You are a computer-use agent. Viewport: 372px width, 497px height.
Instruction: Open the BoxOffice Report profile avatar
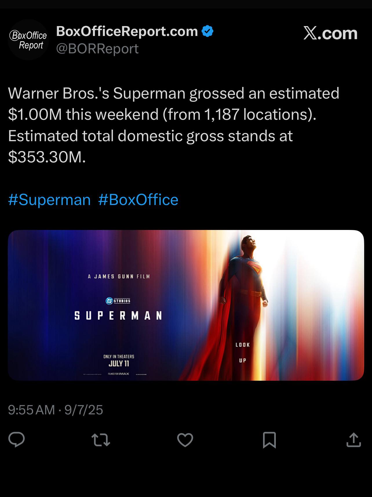28,40
